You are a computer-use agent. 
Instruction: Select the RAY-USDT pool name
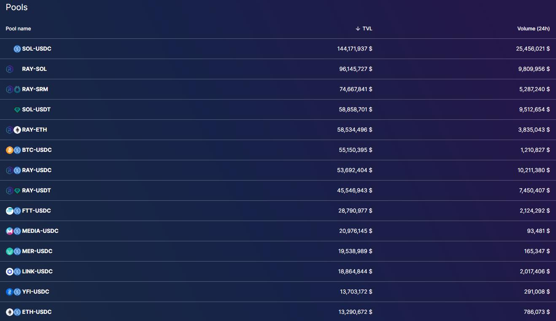coord(36,191)
